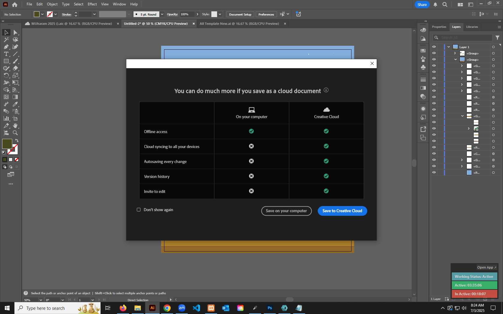Switch to Draw Behind mode
The image size is (503, 314).
click(x=11, y=167)
